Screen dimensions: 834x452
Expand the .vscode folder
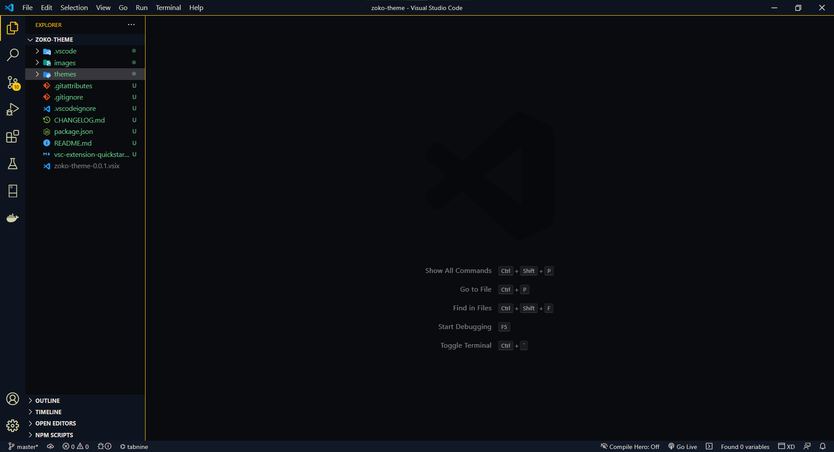click(85, 51)
